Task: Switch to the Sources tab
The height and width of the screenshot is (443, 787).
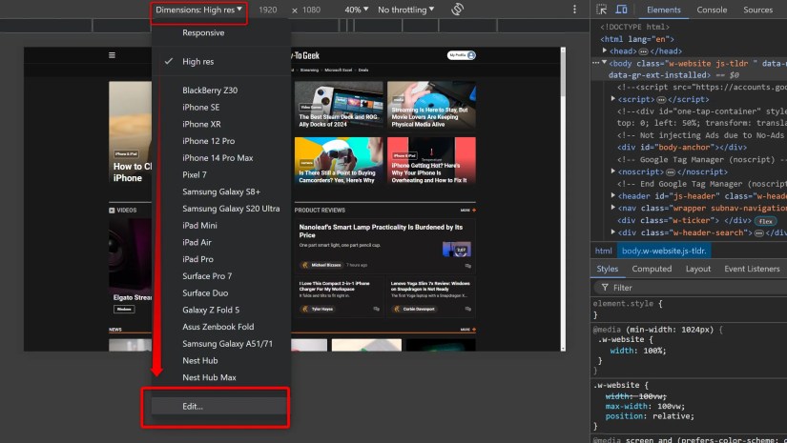Action: tap(757, 10)
